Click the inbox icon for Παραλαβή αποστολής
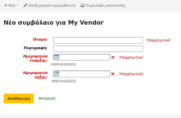Image resolution: width=181 pixels, height=118 pixels. (82, 5)
